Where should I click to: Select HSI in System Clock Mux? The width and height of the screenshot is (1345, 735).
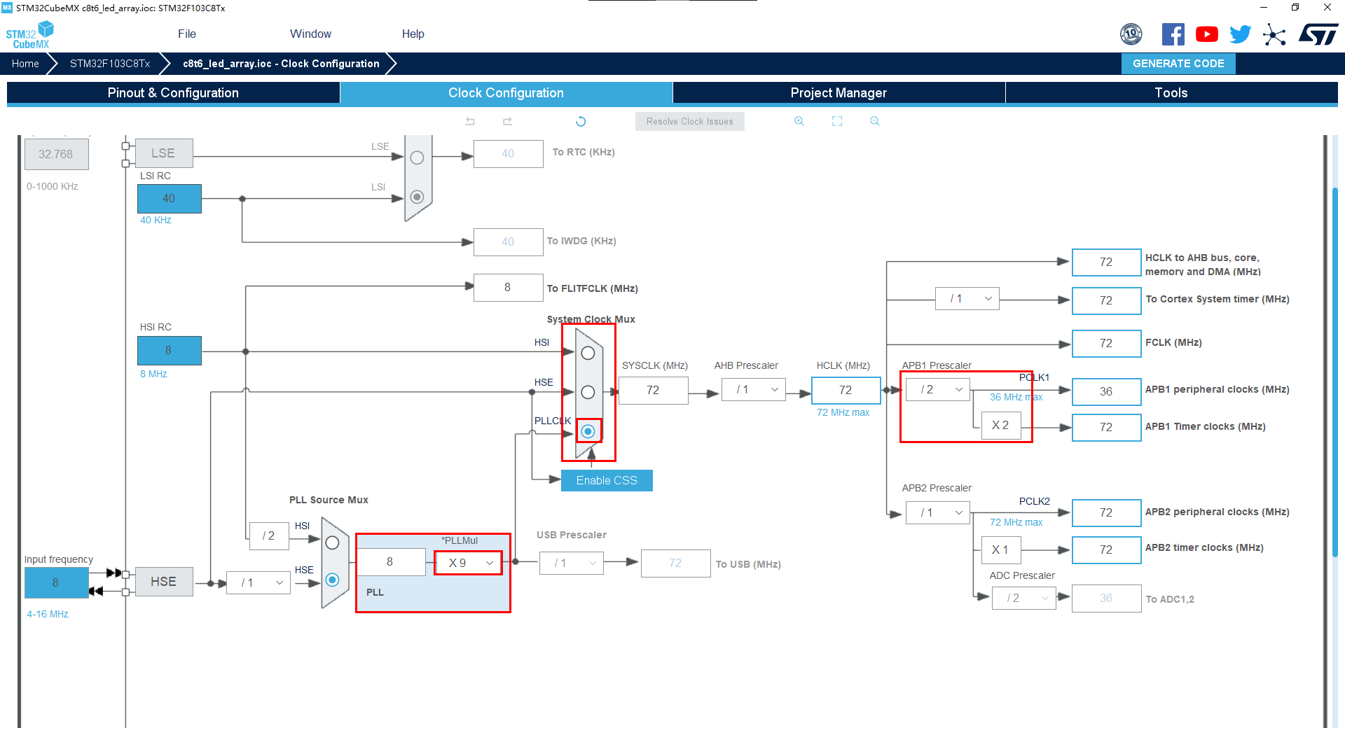click(x=588, y=353)
